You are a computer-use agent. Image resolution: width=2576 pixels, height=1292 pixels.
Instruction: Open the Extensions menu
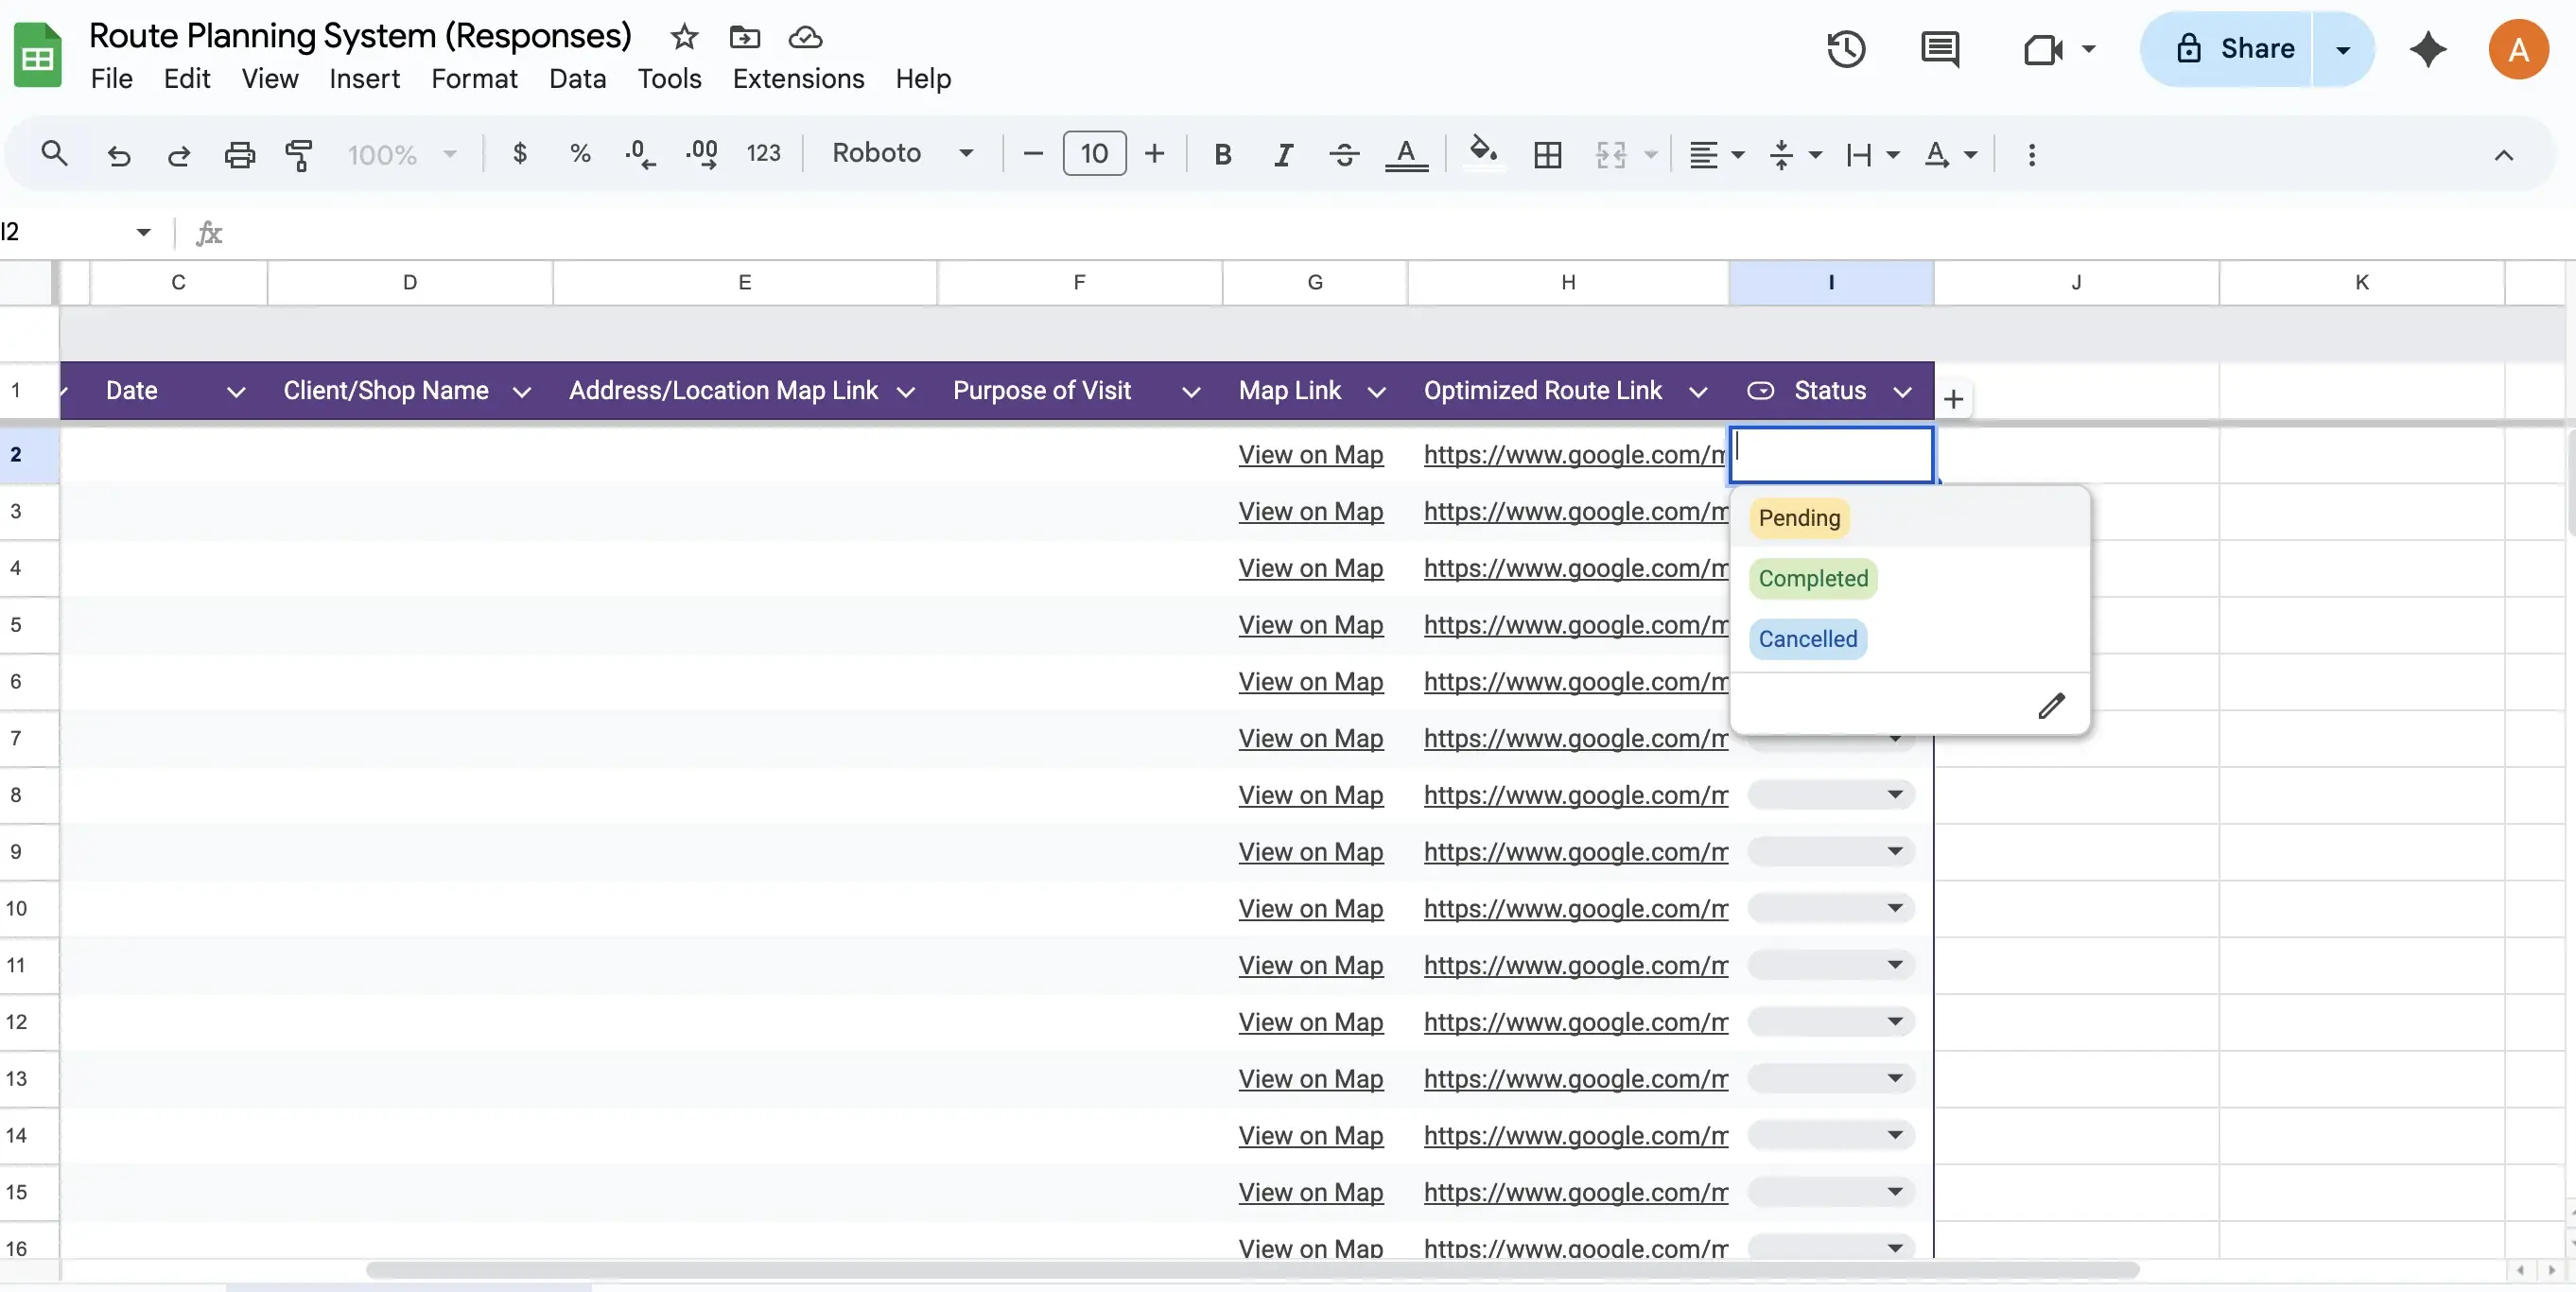[x=797, y=78]
